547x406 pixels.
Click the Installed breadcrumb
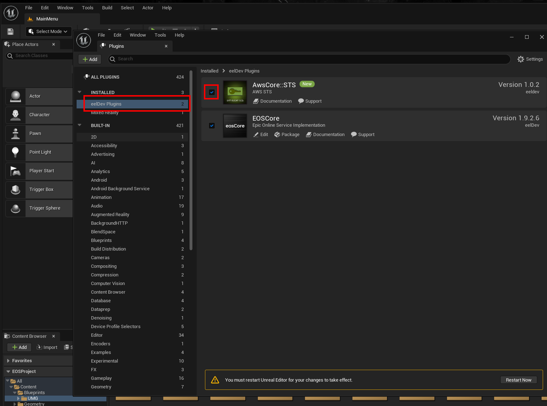tap(209, 71)
